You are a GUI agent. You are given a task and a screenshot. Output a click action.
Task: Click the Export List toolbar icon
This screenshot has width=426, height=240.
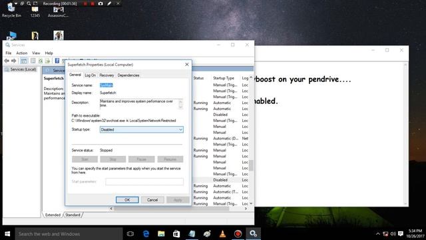click(47, 61)
